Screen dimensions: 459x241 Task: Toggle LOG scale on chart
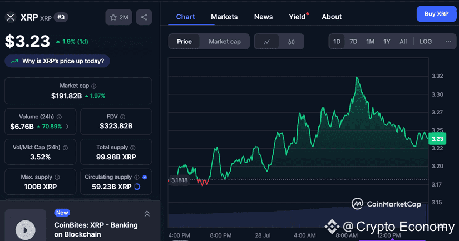click(x=426, y=42)
